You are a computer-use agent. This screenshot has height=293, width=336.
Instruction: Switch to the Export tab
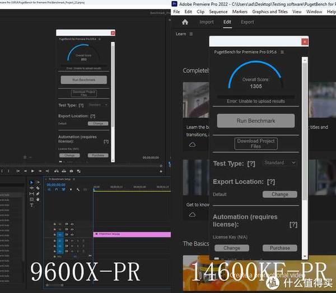(x=247, y=22)
